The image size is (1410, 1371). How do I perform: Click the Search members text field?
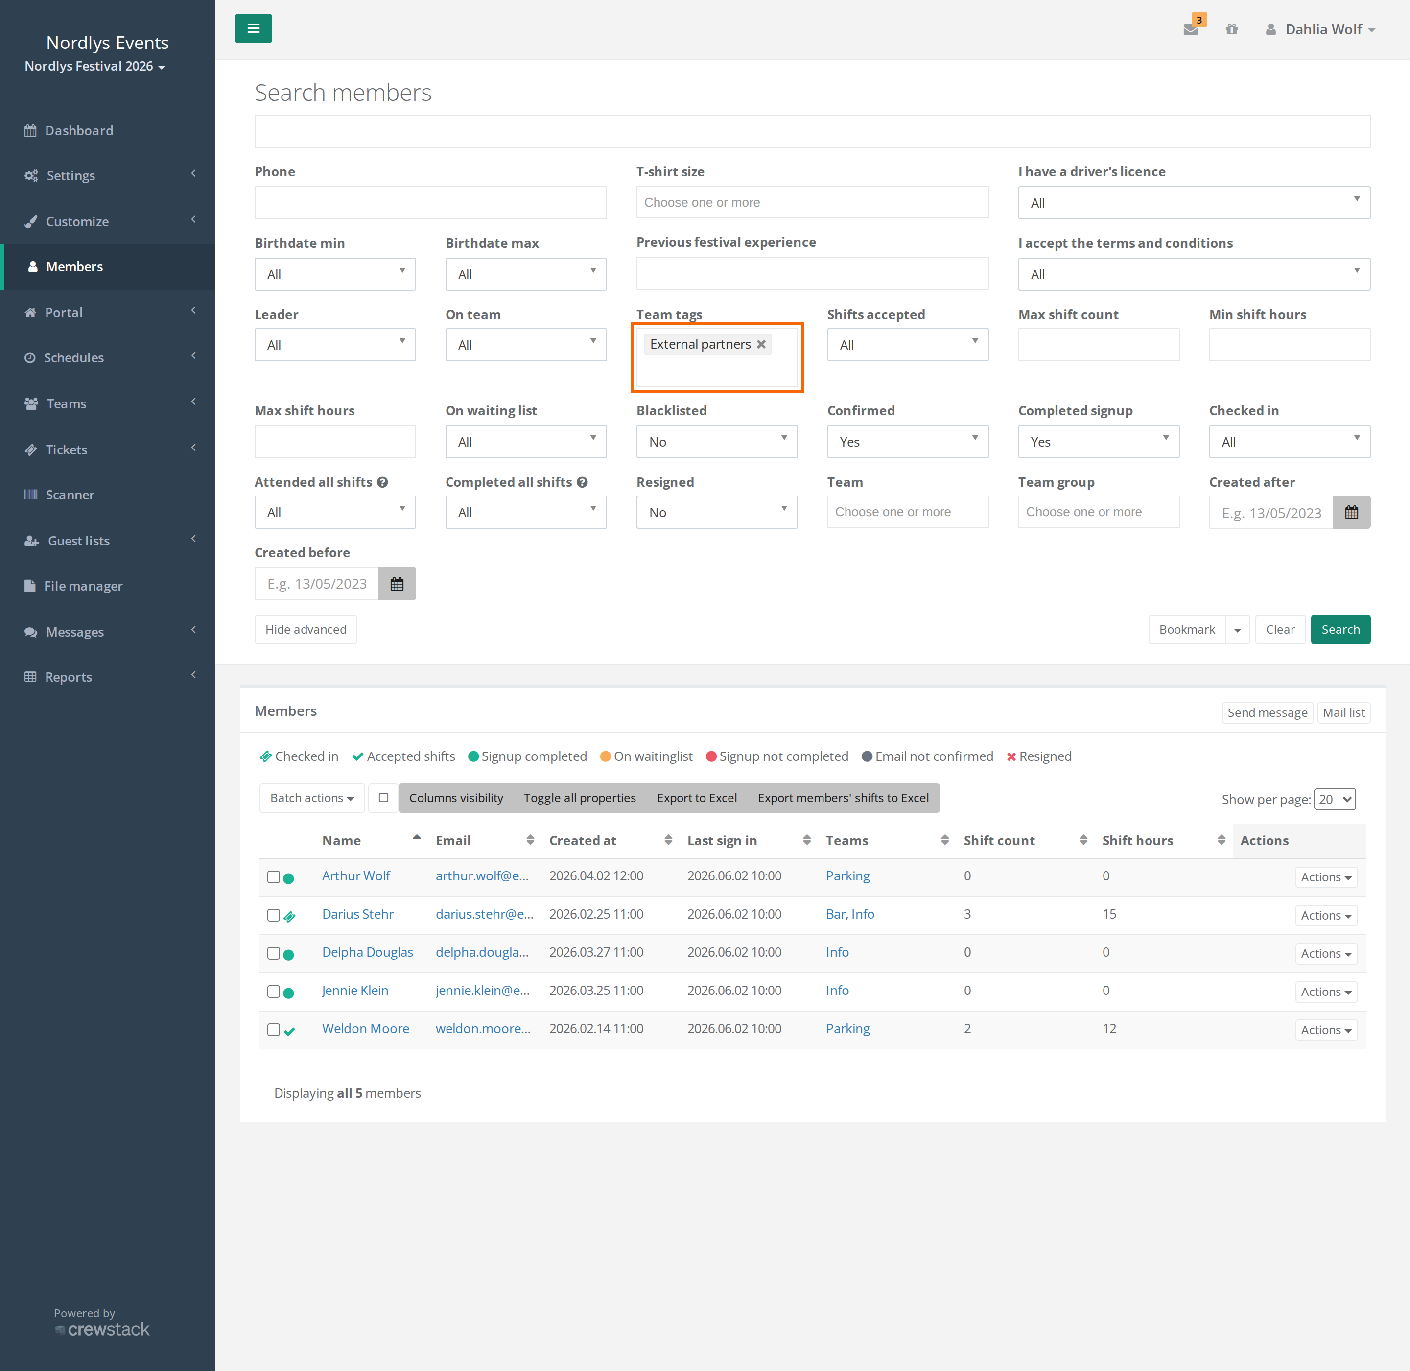[x=812, y=131]
